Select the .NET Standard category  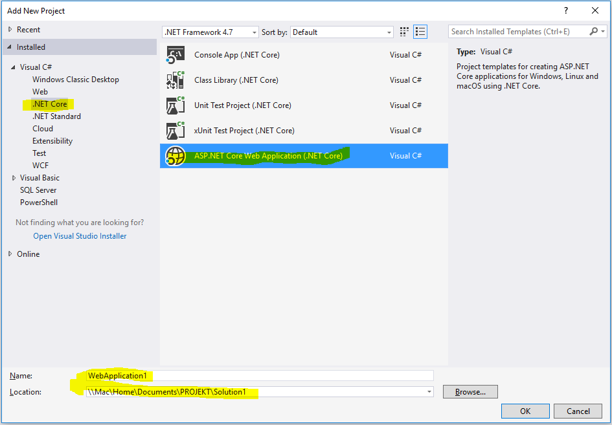pos(56,116)
